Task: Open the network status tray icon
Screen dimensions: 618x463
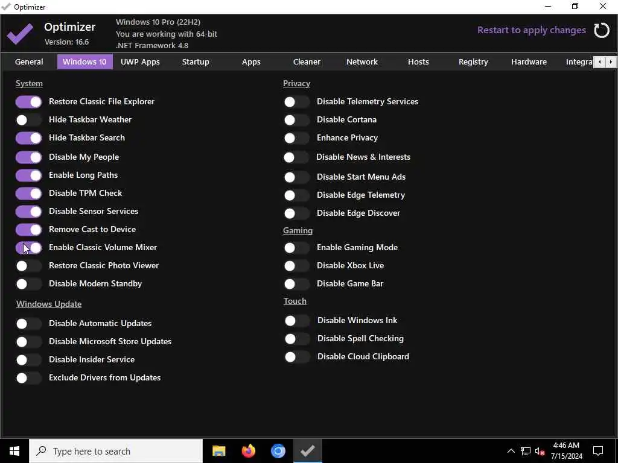Action: pyautogui.click(x=526, y=451)
